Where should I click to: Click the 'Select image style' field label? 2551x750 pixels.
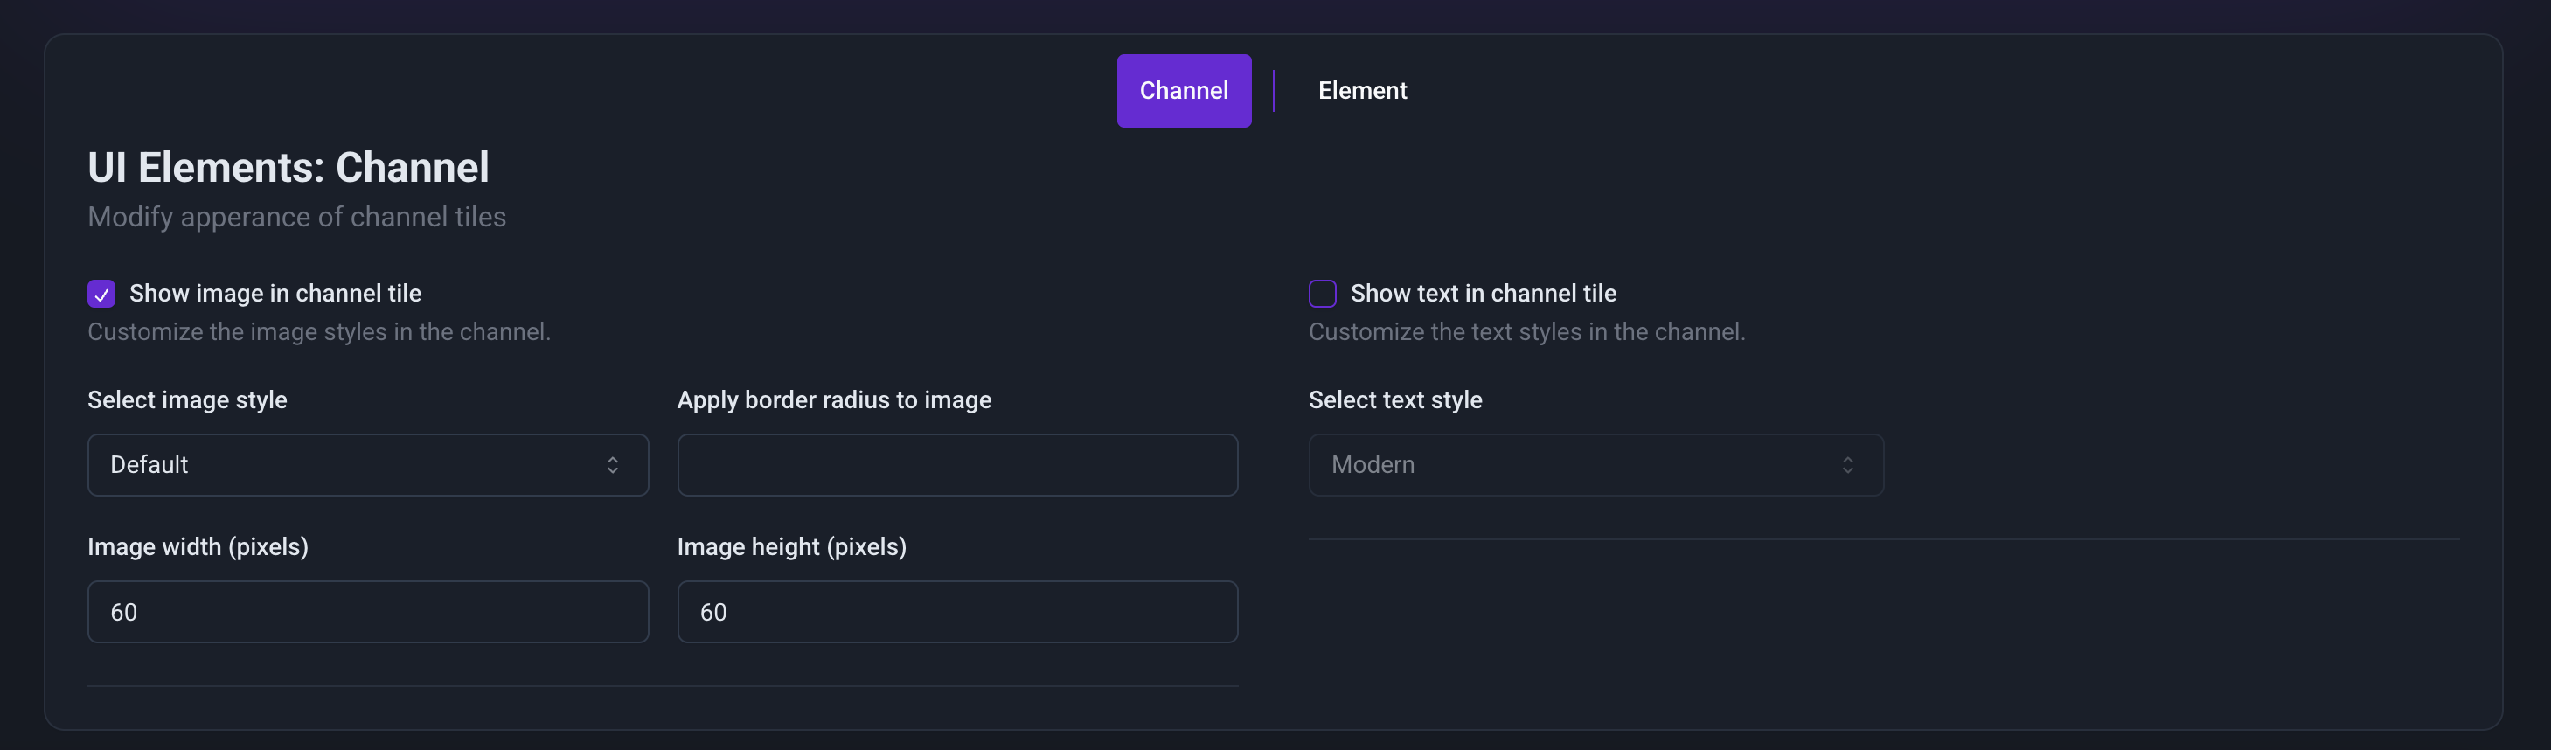point(187,399)
